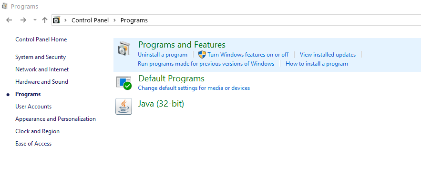Open the Java (32-bit) heading
Screen dimensions: 421x176
(161, 104)
